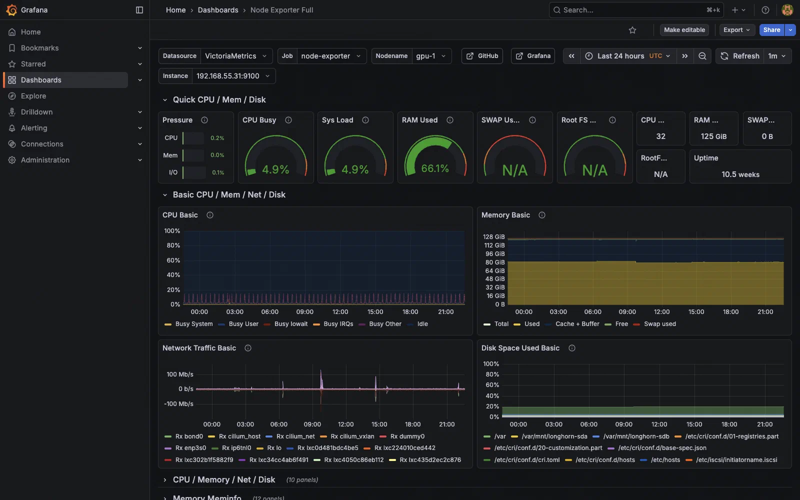Click the Sys Load 4.9% gauge
Image resolution: width=800 pixels, height=500 pixels.
tap(355, 156)
